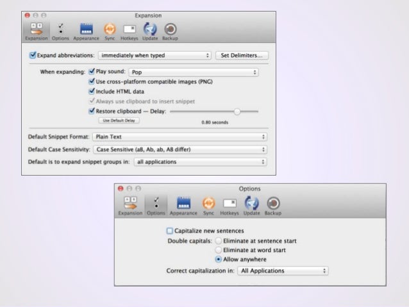The height and width of the screenshot is (307, 409).
Task: Click the Options window title text
Action: tap(249, 188)
